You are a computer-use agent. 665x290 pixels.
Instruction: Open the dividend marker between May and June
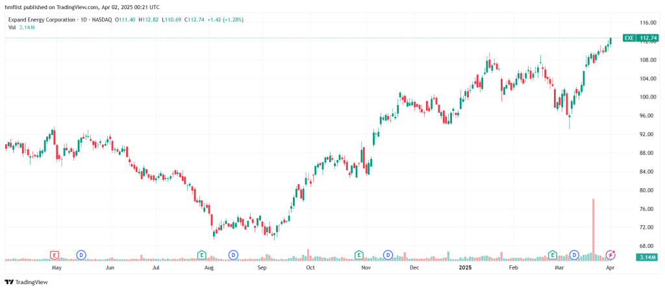pyautogui.click(x=81, y=254)
